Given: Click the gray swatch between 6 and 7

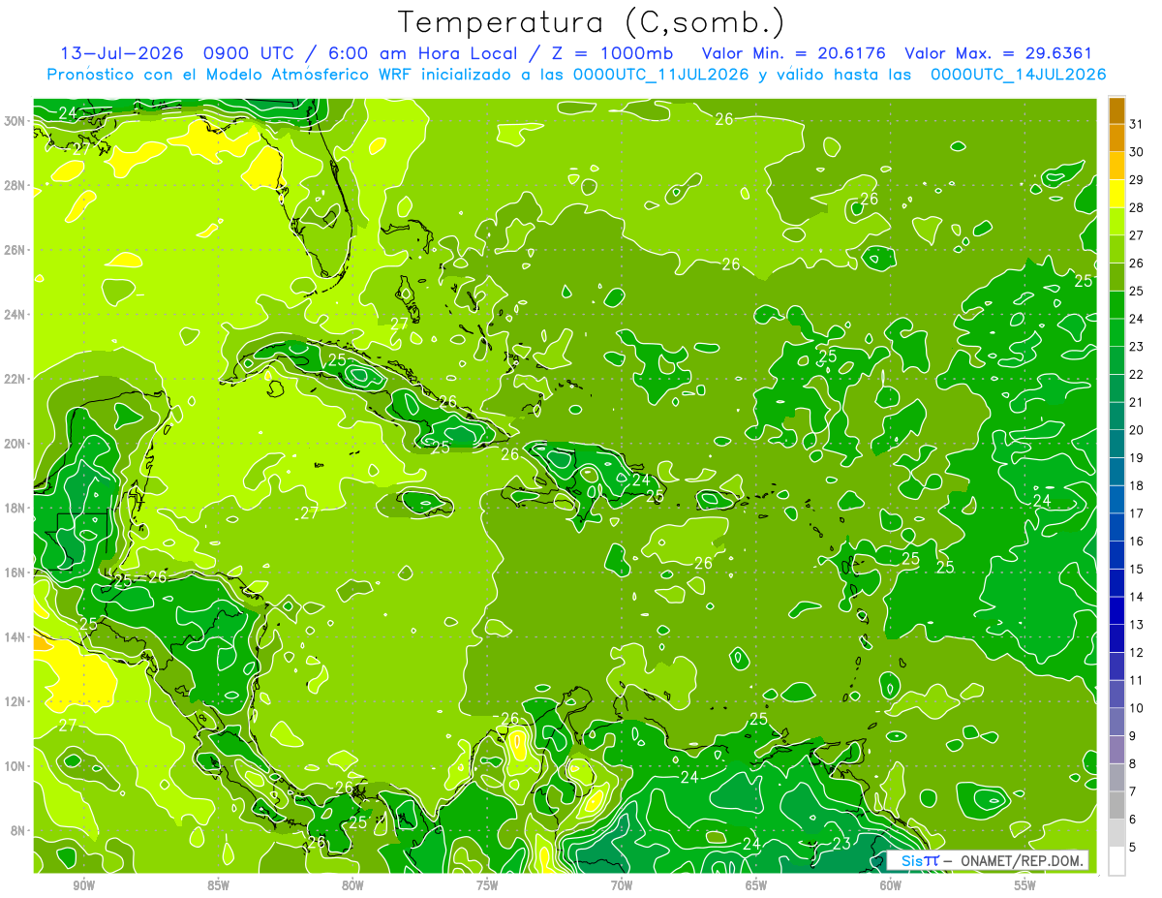Looking at the screenshot, I should [x=1116, y=805].
